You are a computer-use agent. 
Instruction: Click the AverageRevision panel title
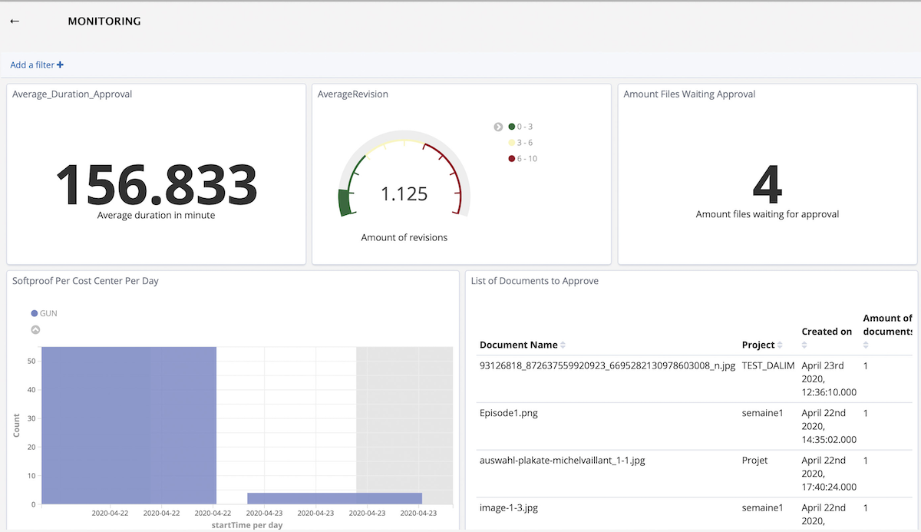point(353,94)
